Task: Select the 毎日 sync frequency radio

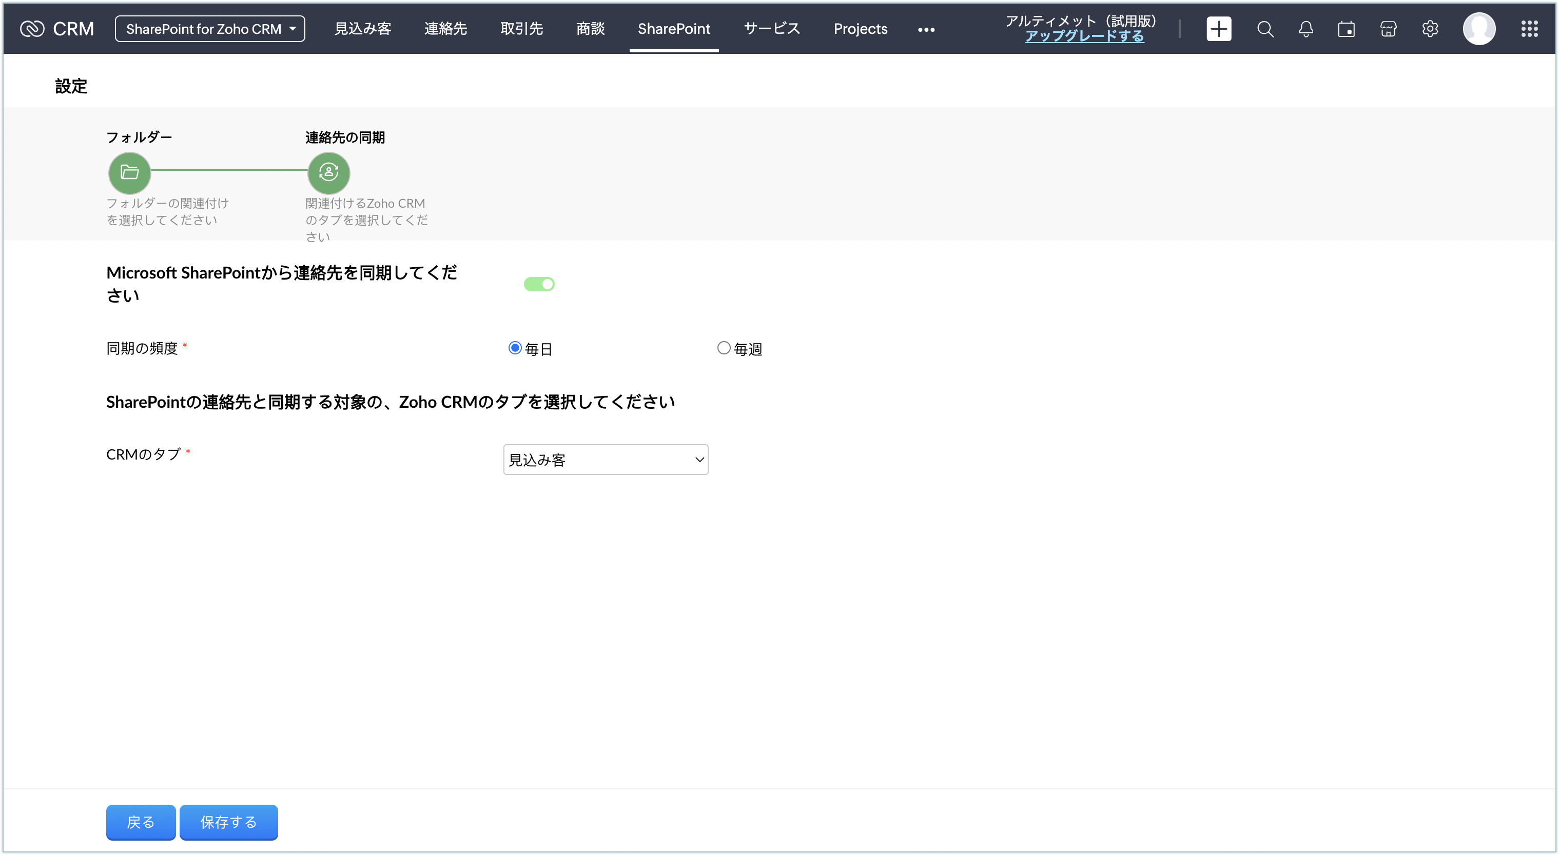Action: tap(514, 348)
